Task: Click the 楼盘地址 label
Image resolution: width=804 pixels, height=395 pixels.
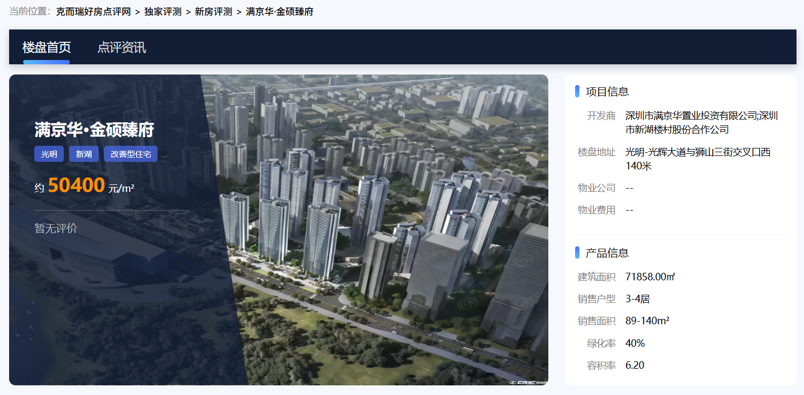Action: click(x=597, y=152)
